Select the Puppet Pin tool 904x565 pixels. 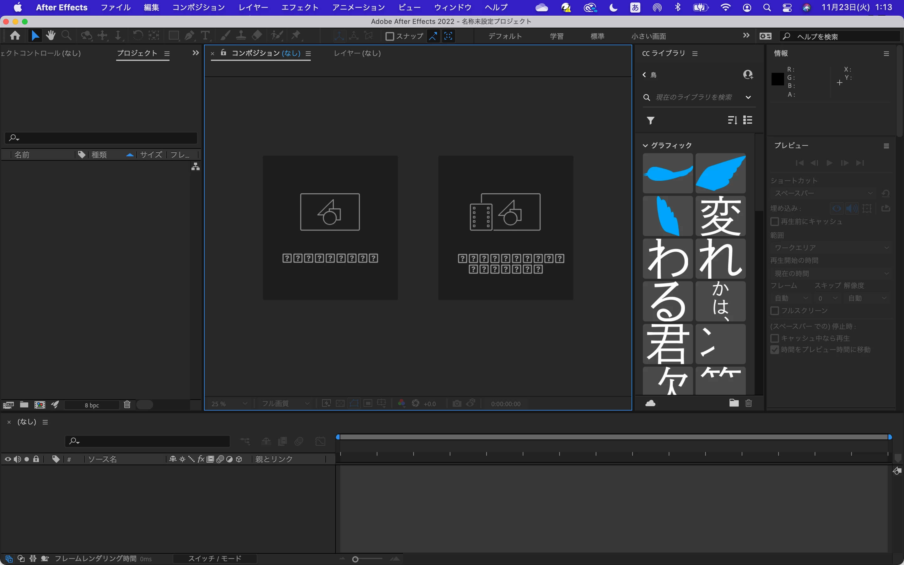296,36
